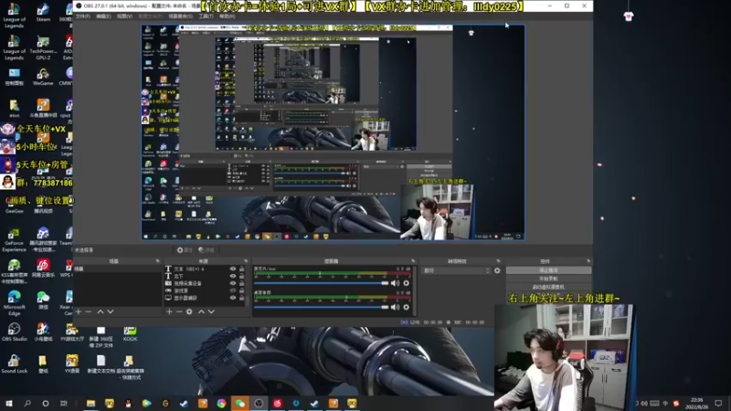Screen dimensions: 731x411
Task: Open Chrome from the taskbar
Action: pyautogui.click(x=221, y=403)
